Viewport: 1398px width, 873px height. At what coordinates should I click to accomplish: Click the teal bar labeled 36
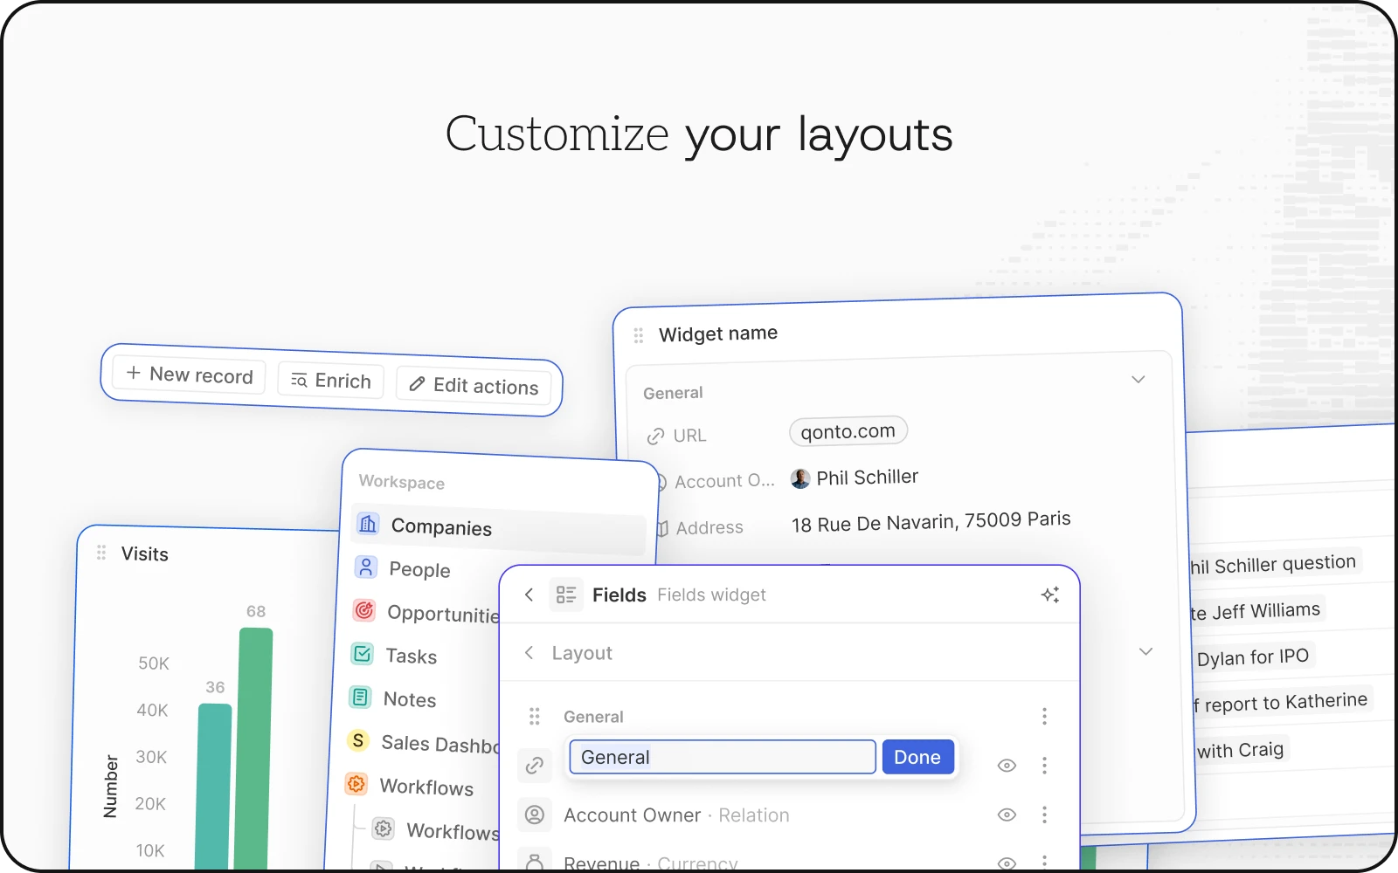[215, 787]
